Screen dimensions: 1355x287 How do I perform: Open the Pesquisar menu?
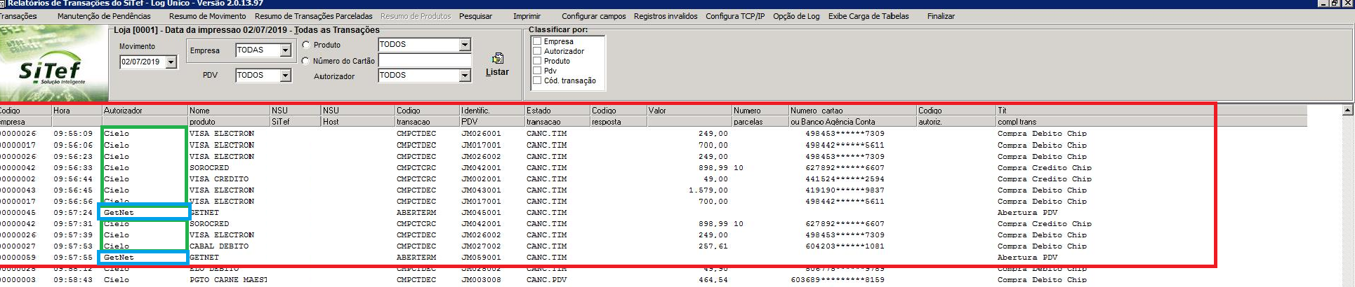(475, 16)
